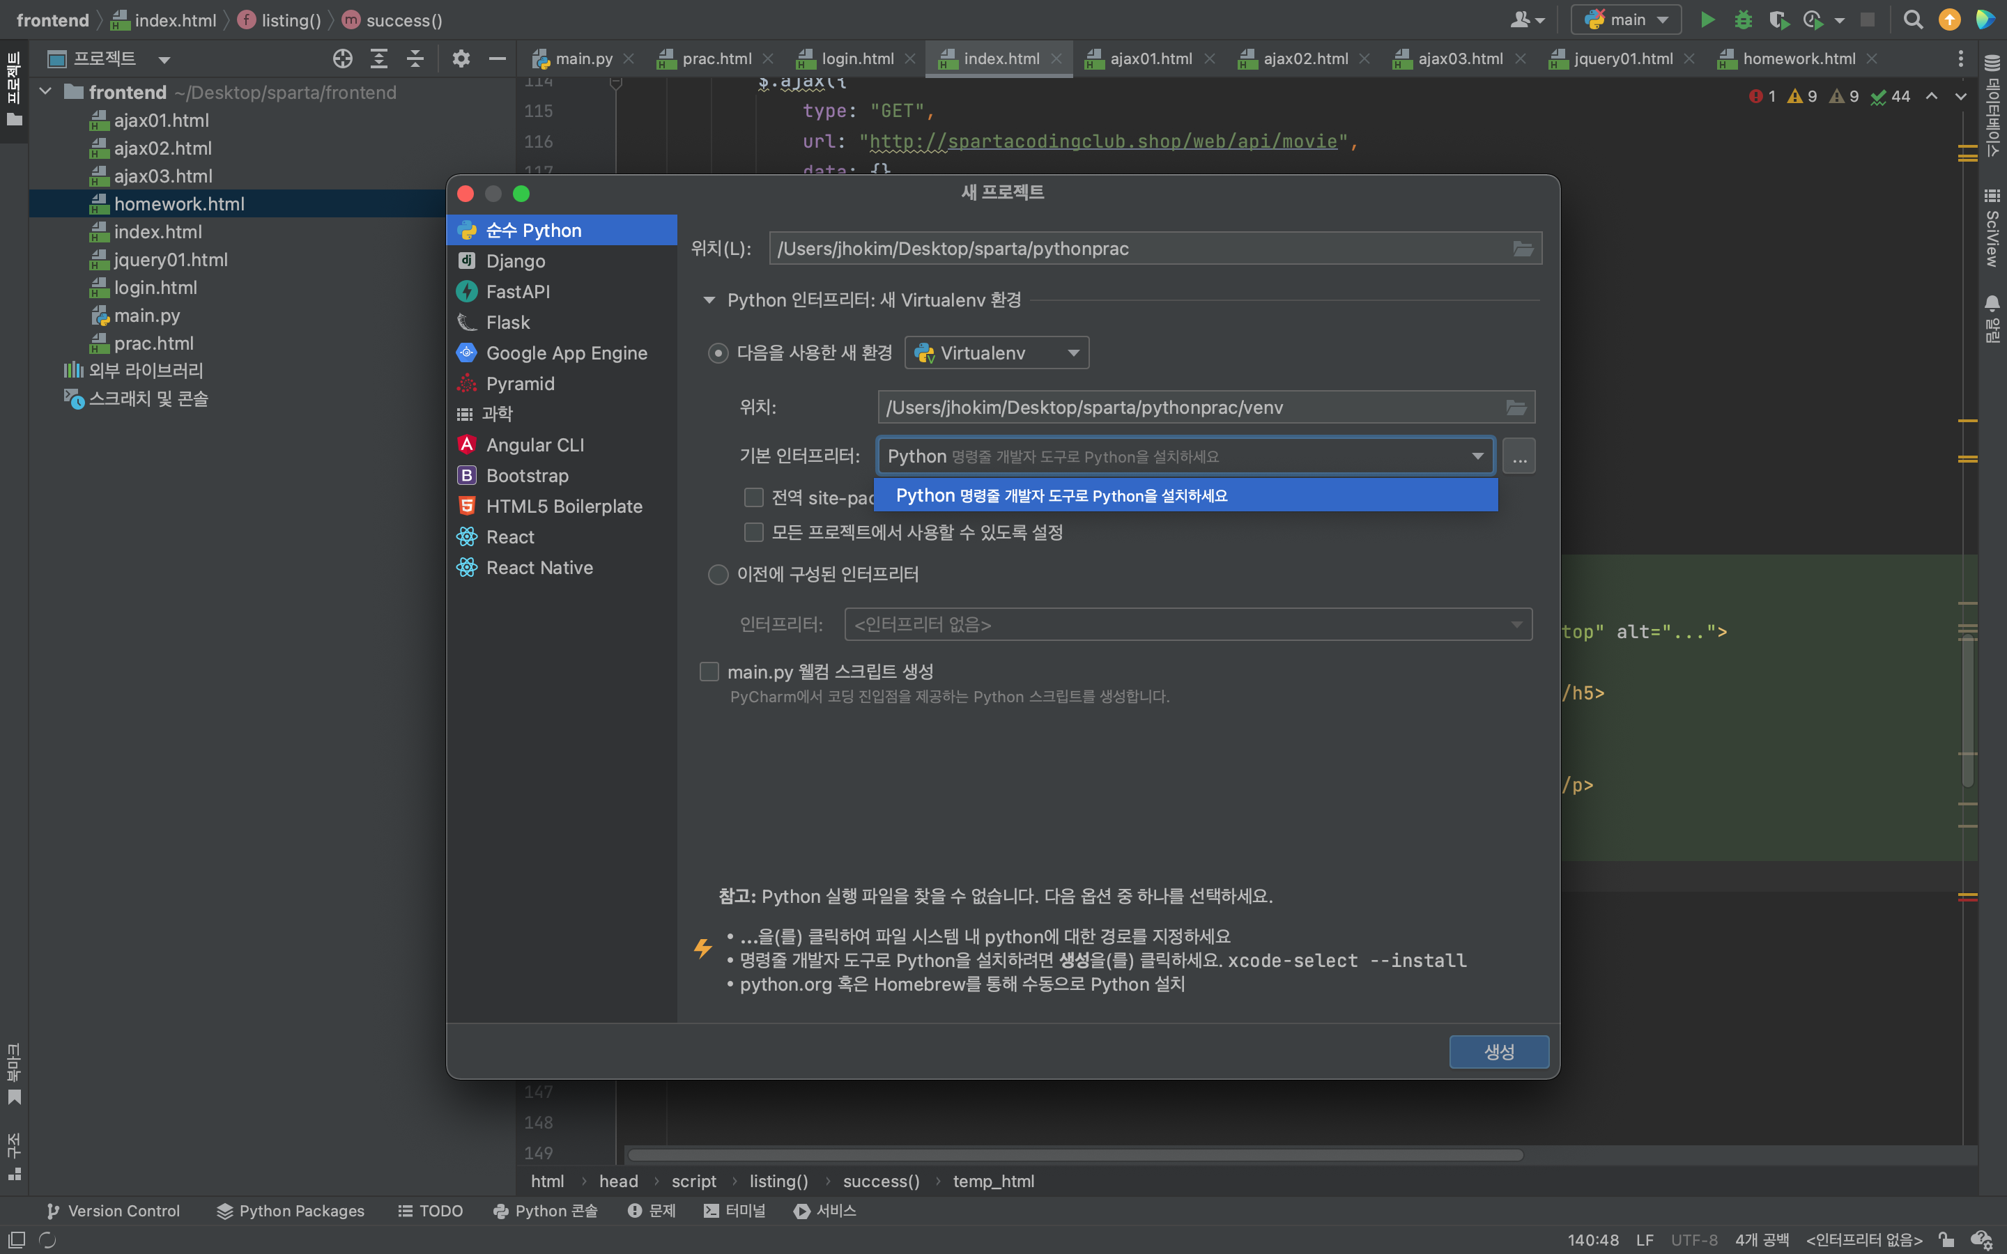Toggle main.py welcome script creation

pyautogui.click(x=709, y=671)
